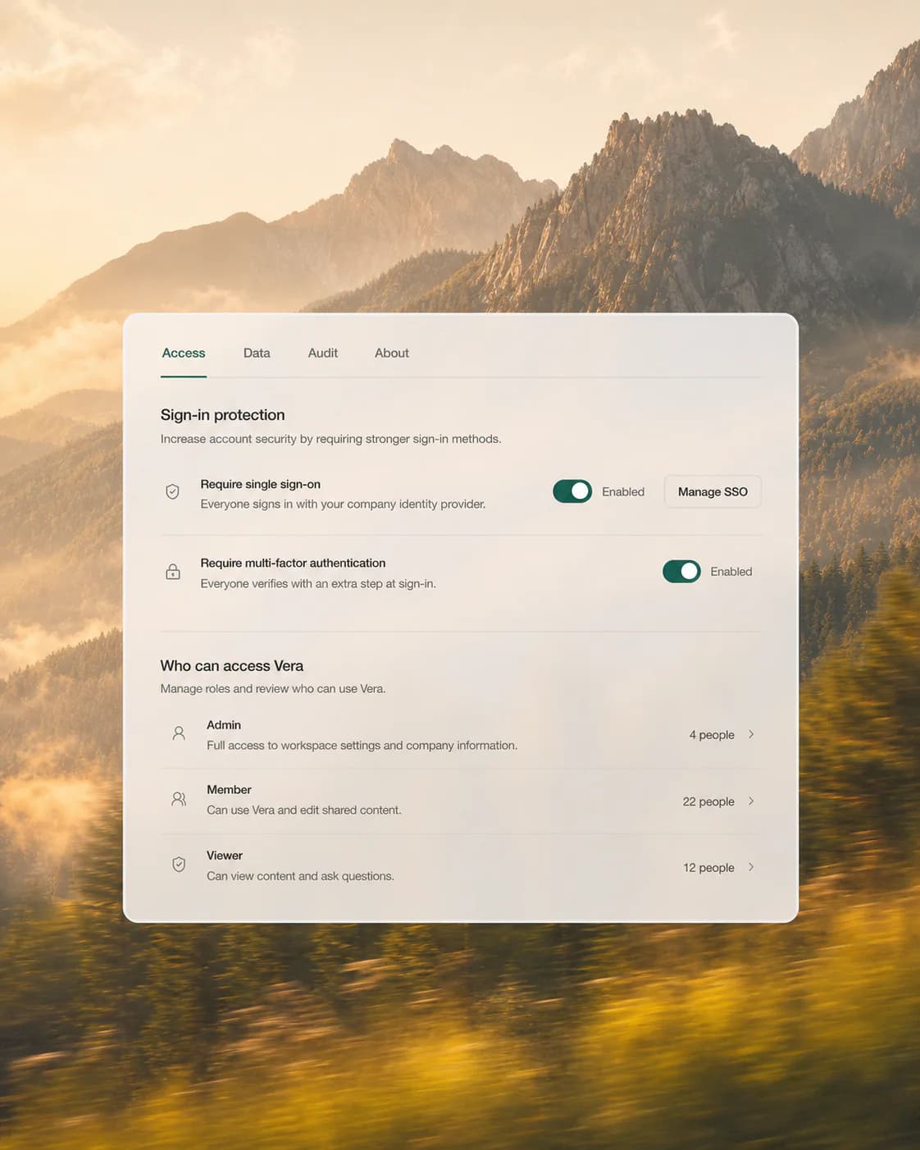Click the 'Who can access Vera' heading

[232, 666]
